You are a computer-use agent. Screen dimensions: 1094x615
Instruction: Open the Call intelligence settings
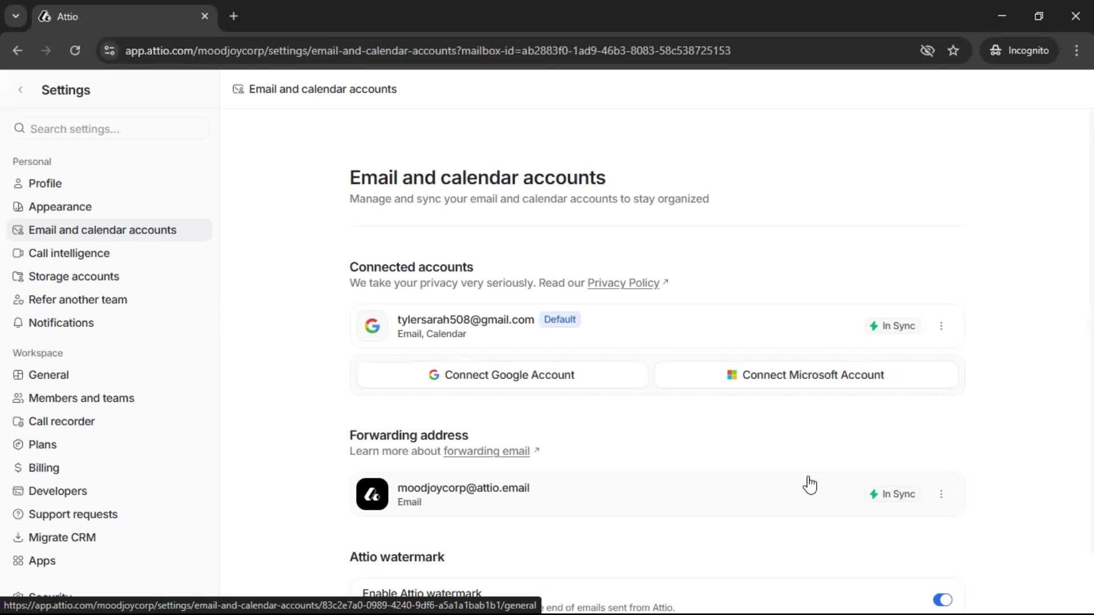click(x=68, y=253)
